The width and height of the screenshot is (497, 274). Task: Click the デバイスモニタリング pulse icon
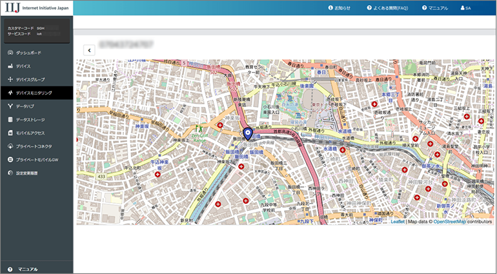[10, 93]
